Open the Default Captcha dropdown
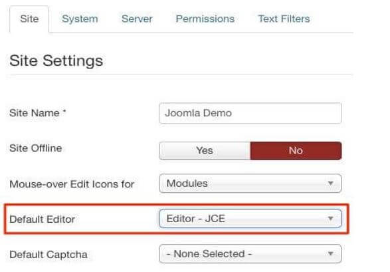The image size is (390, 272). click(x=250, y=254)
